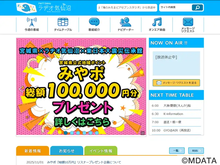Screen dimensions: 220x165
Task: Open the 一覧 list button
Action: click(x=177, y=150)
